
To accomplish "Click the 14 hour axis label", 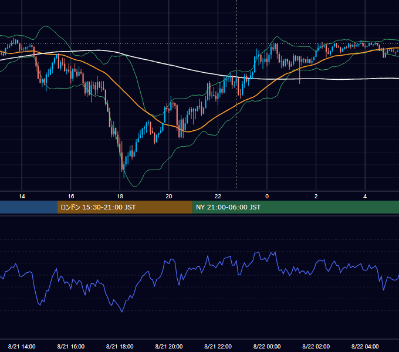I will 22,197.
